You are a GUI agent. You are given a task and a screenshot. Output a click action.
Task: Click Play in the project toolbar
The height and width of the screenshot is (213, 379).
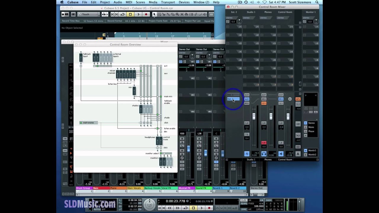pyautogui.click(x=138, y=14)
